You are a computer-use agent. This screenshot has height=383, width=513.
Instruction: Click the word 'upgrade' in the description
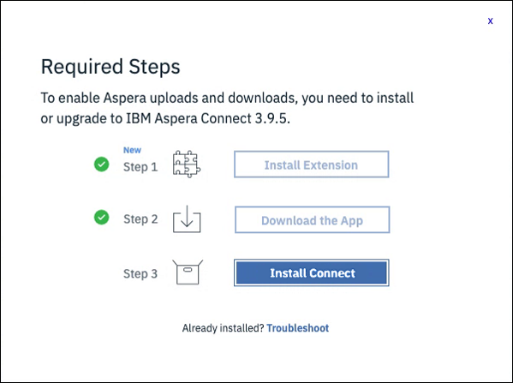pyautogui.click(x=81, y=119)
